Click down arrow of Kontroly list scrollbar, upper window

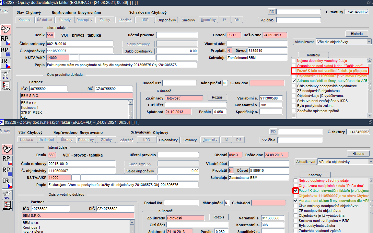click(x=369, y=116)
